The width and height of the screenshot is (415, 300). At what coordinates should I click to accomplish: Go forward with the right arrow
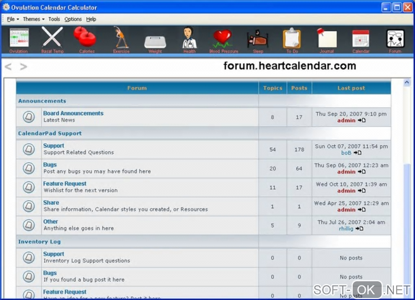coord(24,67)
